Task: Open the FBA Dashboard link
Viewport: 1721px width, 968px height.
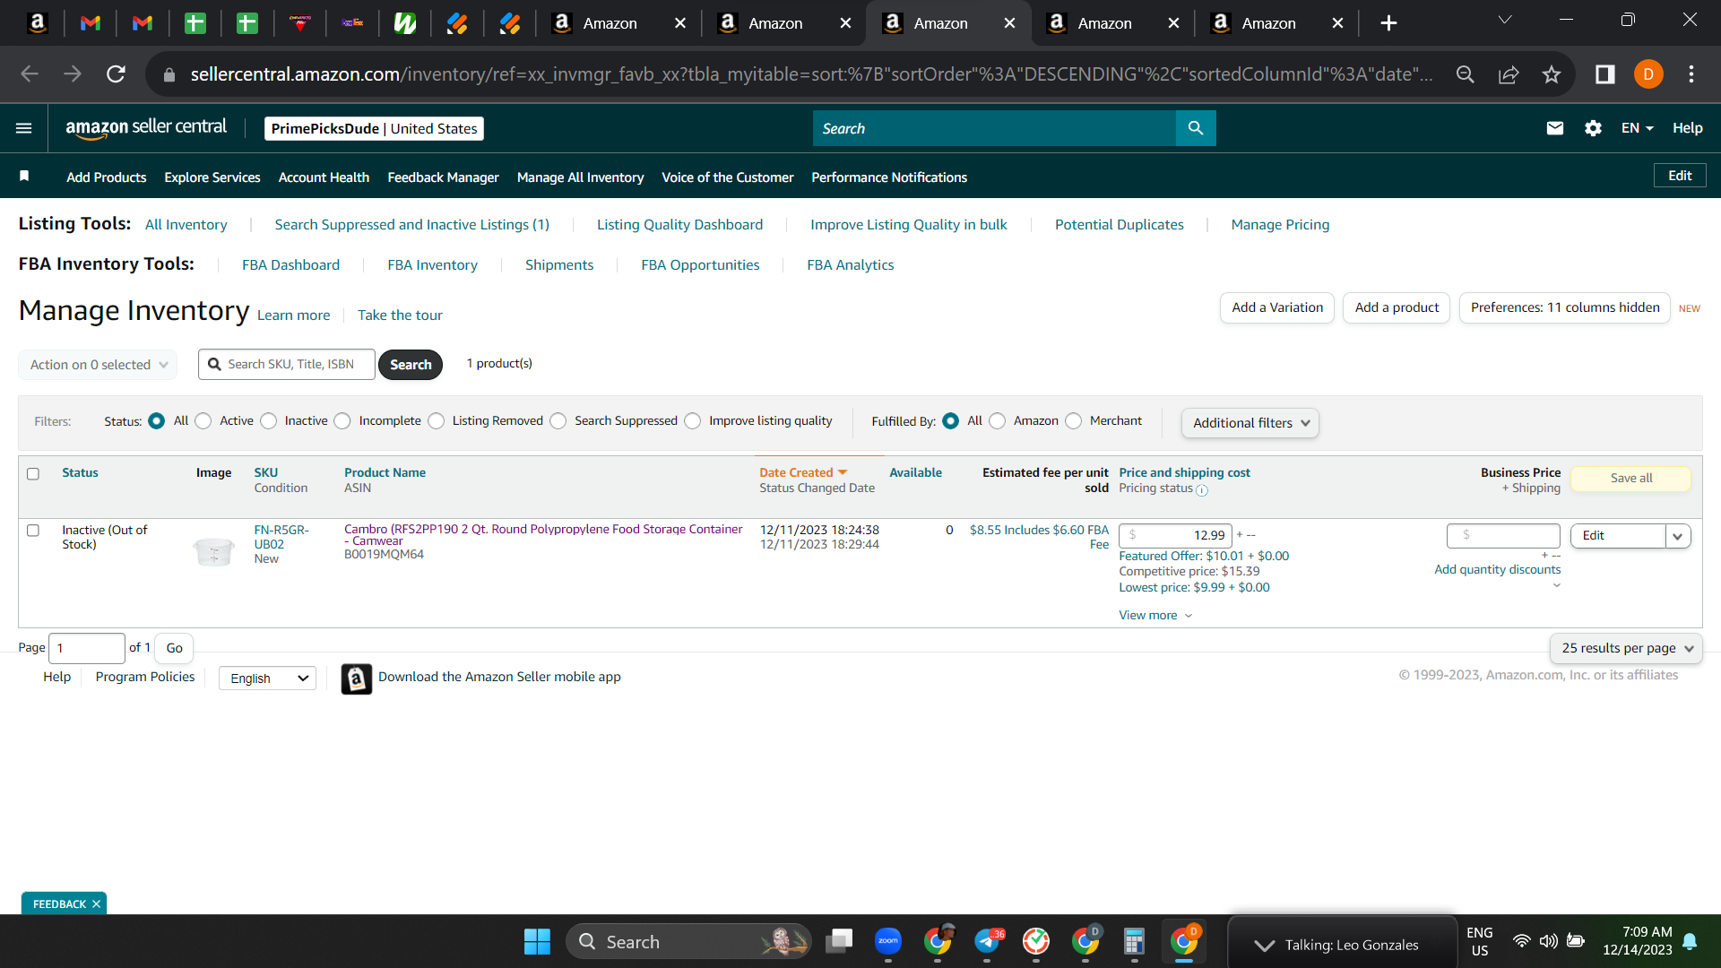Action: (290, 265)
